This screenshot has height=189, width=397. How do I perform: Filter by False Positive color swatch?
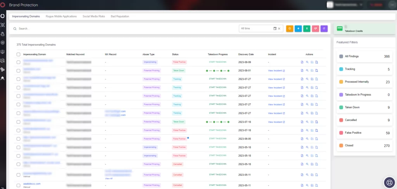[341, 133]
